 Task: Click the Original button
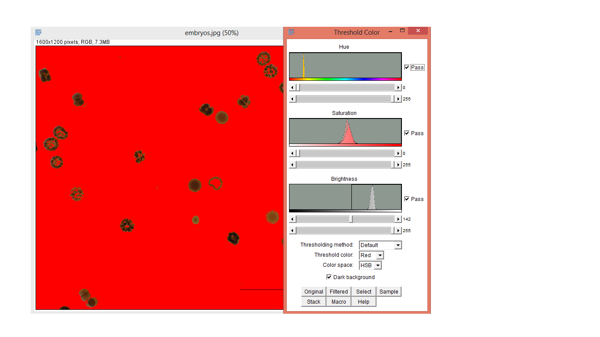[313, 291]
